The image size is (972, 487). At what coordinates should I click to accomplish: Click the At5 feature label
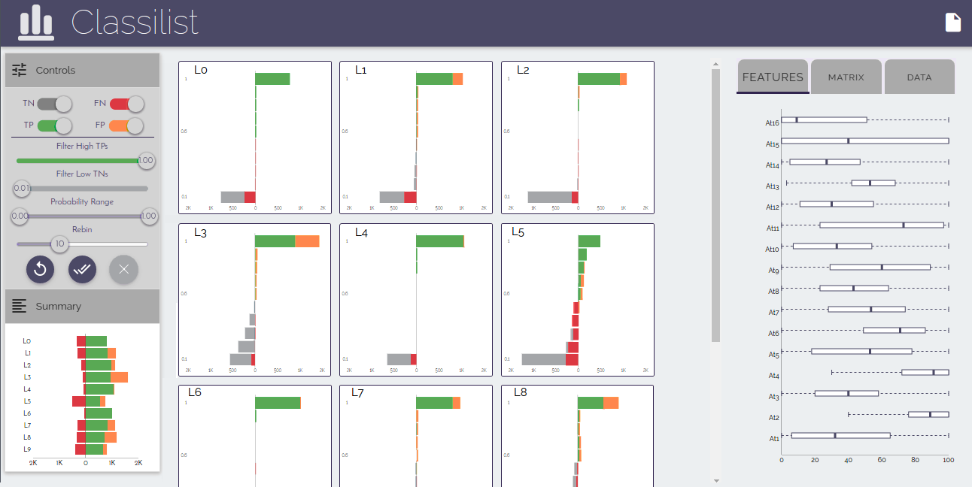pyautogui.click(x=774, y=354)
